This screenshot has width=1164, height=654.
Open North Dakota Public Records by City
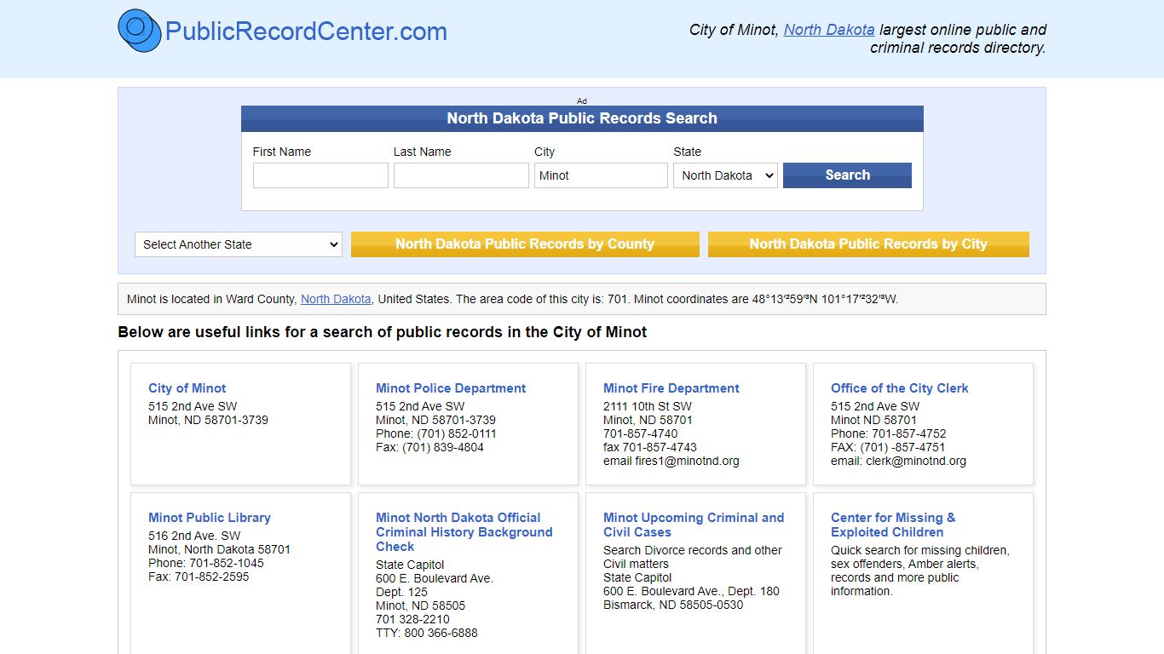[x=868, y=244]
